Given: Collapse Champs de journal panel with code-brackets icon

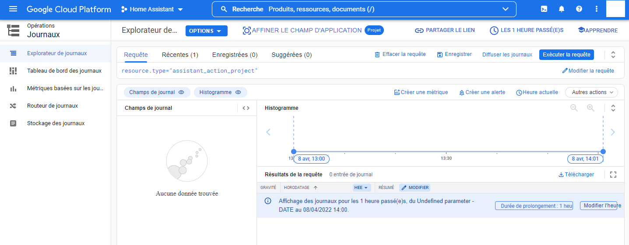Looking at the screenshot, I should [246, 108].
